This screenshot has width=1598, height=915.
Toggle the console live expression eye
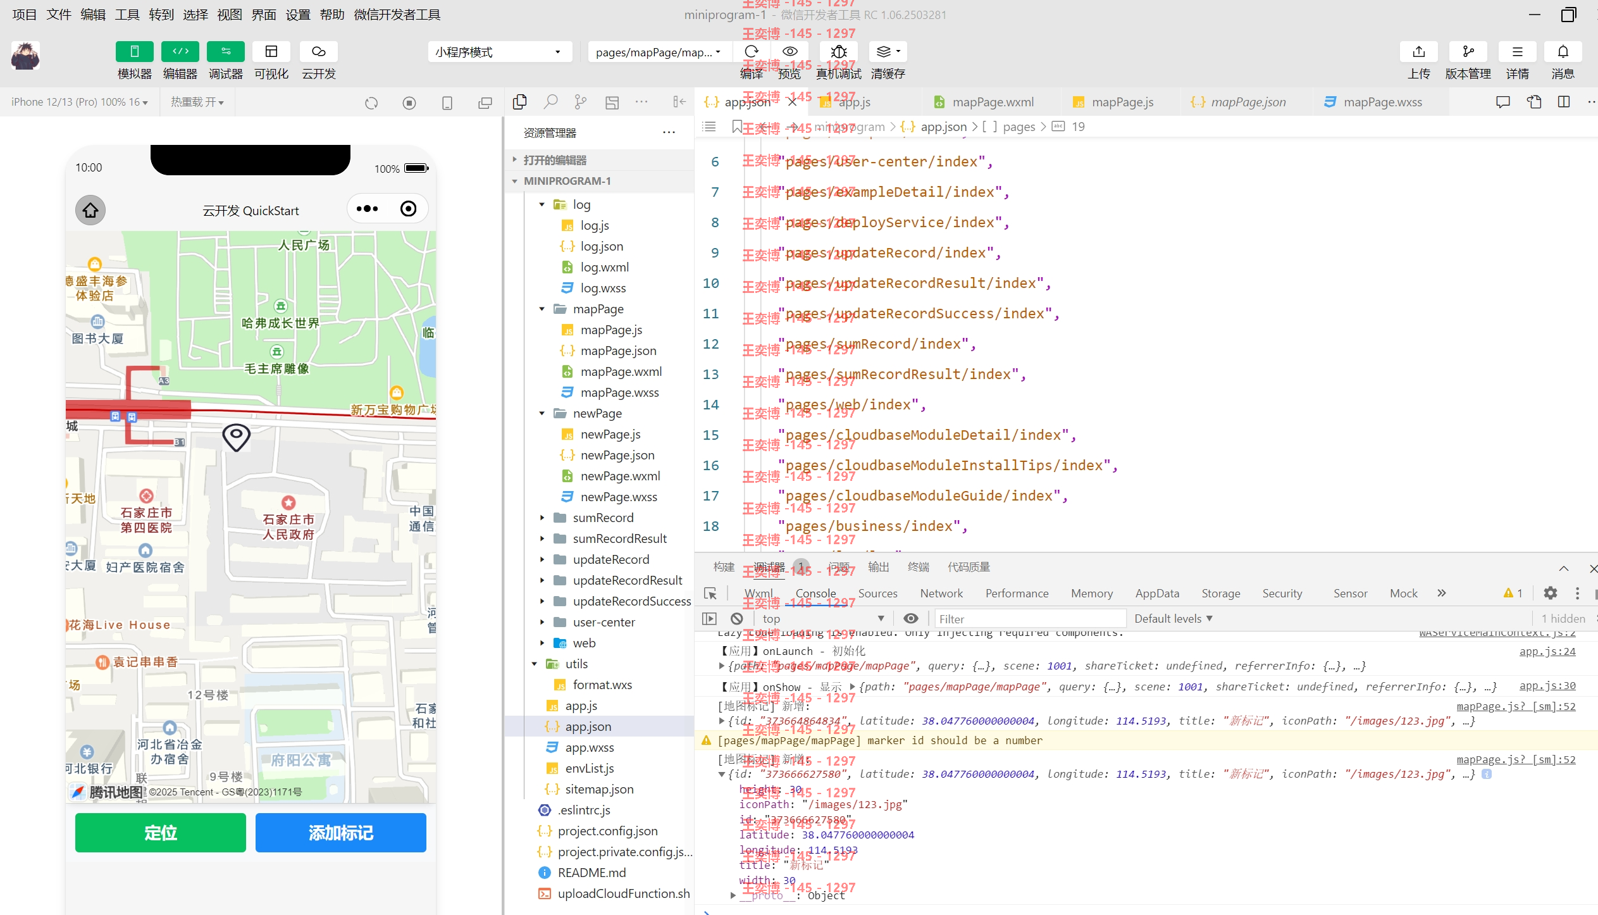[x=911, y=619]
